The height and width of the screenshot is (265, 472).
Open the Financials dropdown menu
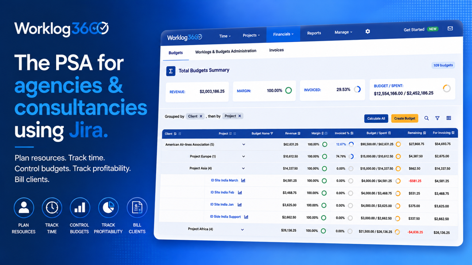(283, 34)
